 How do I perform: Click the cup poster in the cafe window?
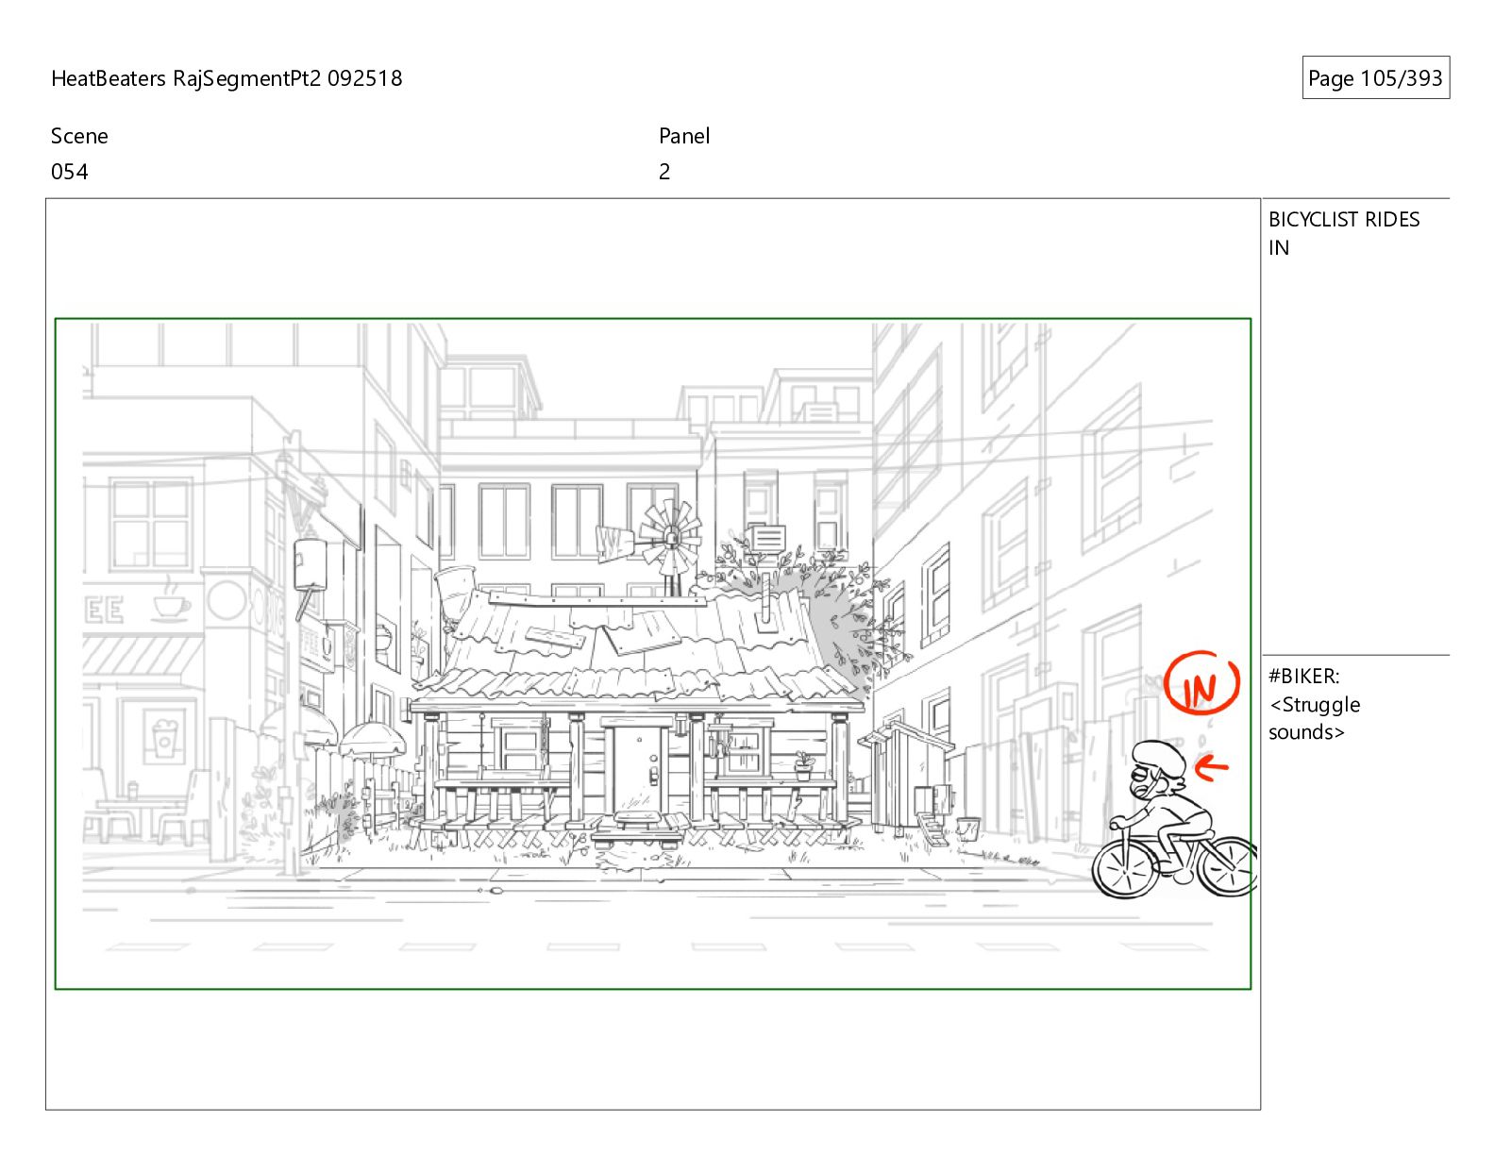pos(164,737)
